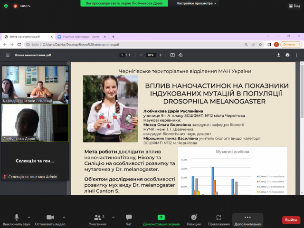
Task: Select the Вплив наночастинок.pdf browser tab
Action: (26, 37)
